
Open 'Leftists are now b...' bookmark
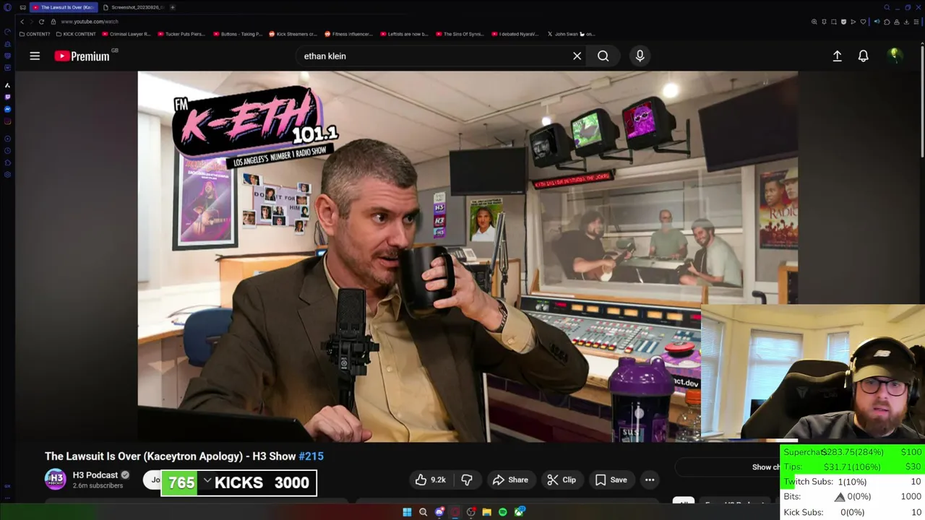click(x=404, y=34)
